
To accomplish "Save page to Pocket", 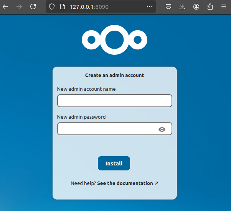I will coord(168,7).
